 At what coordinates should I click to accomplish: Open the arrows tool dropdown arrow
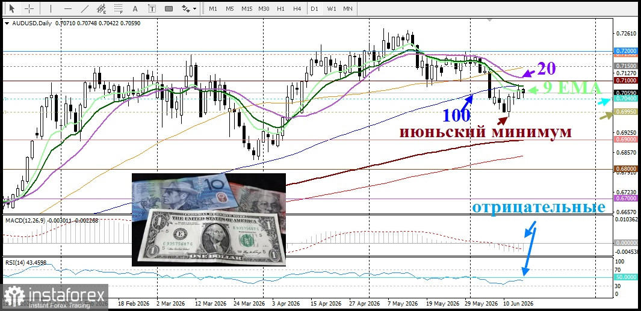[x=194, y=8]
